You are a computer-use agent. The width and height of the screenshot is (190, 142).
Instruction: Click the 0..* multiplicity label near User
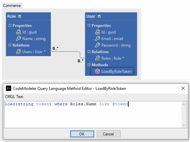pos(81,61)
